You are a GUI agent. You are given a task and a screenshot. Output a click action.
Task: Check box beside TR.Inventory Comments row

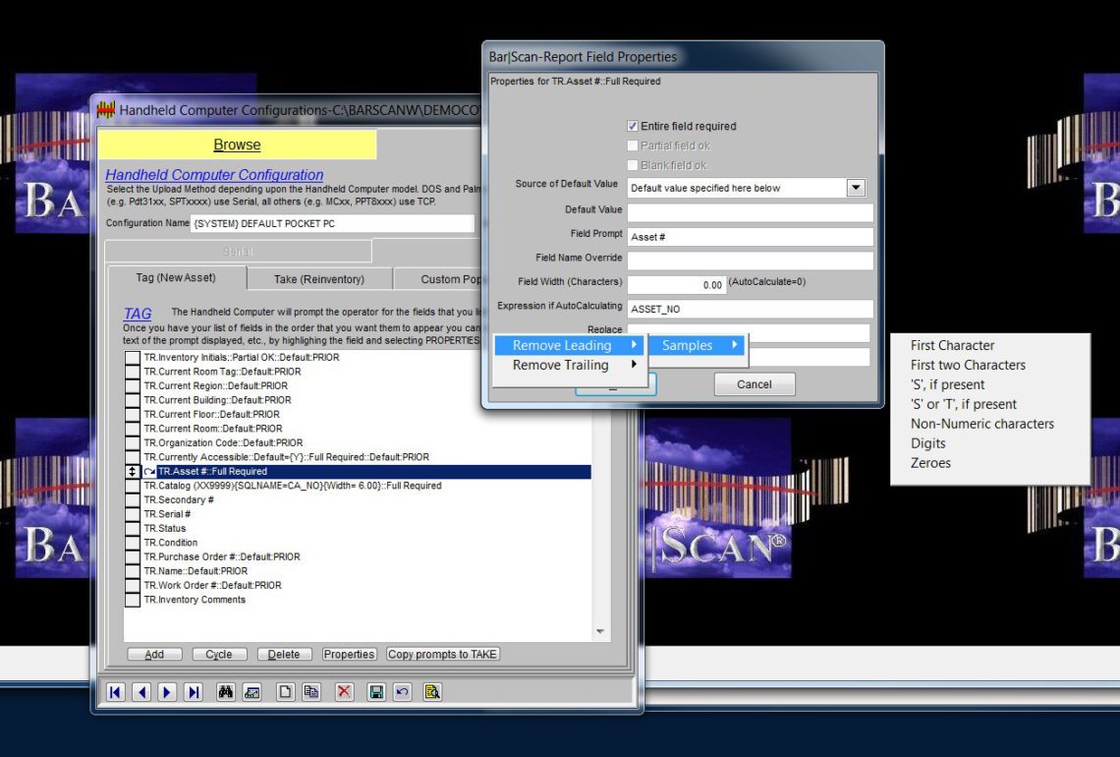click(x=133, y=600)
